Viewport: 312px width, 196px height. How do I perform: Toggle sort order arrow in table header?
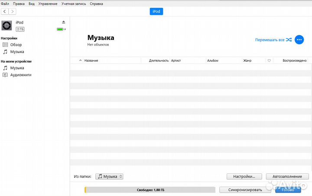click(81, 61)
